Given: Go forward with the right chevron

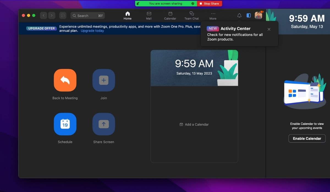Looking at the screenshot, I should coord(51,16).
